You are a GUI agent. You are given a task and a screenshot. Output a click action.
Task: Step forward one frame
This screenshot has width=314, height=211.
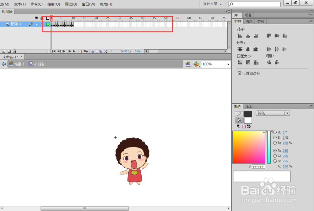[69, 51]
